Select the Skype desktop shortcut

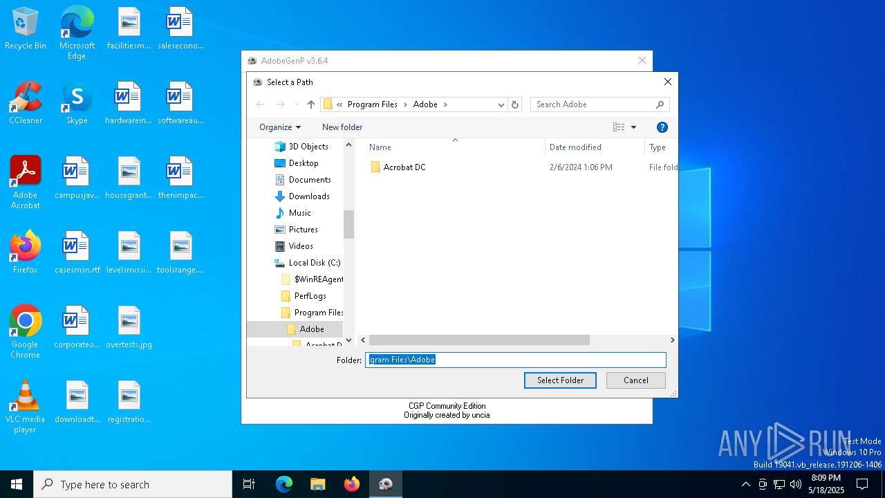[77, 103]
